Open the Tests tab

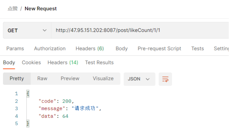[x=197, y=48]
